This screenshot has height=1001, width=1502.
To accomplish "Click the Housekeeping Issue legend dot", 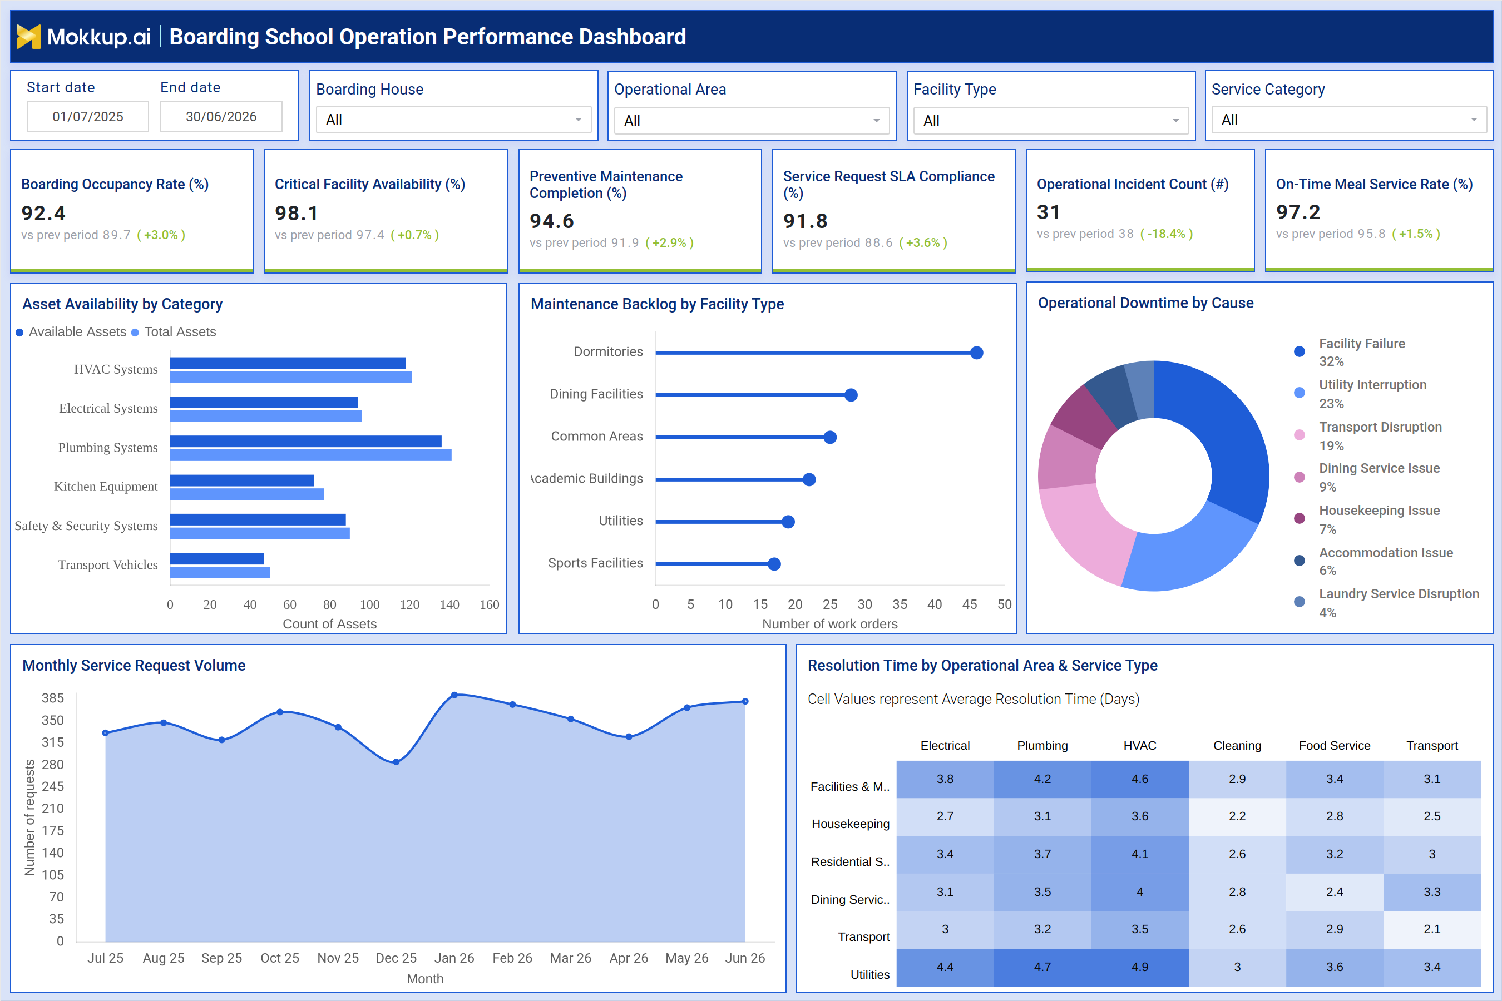I will pos(1299,518).
